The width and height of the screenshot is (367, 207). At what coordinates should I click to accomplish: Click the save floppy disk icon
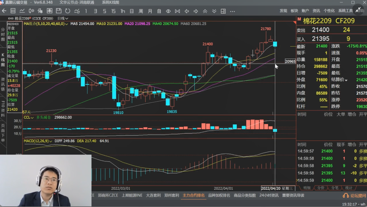(58, 11)
